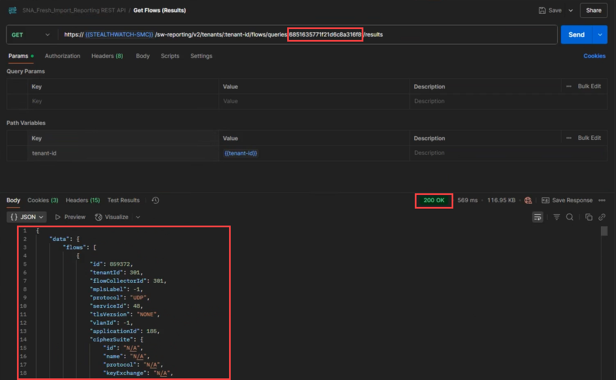Click the filter response icon
This screenshot has height=380, width=616.
click(x=556, y=217)
